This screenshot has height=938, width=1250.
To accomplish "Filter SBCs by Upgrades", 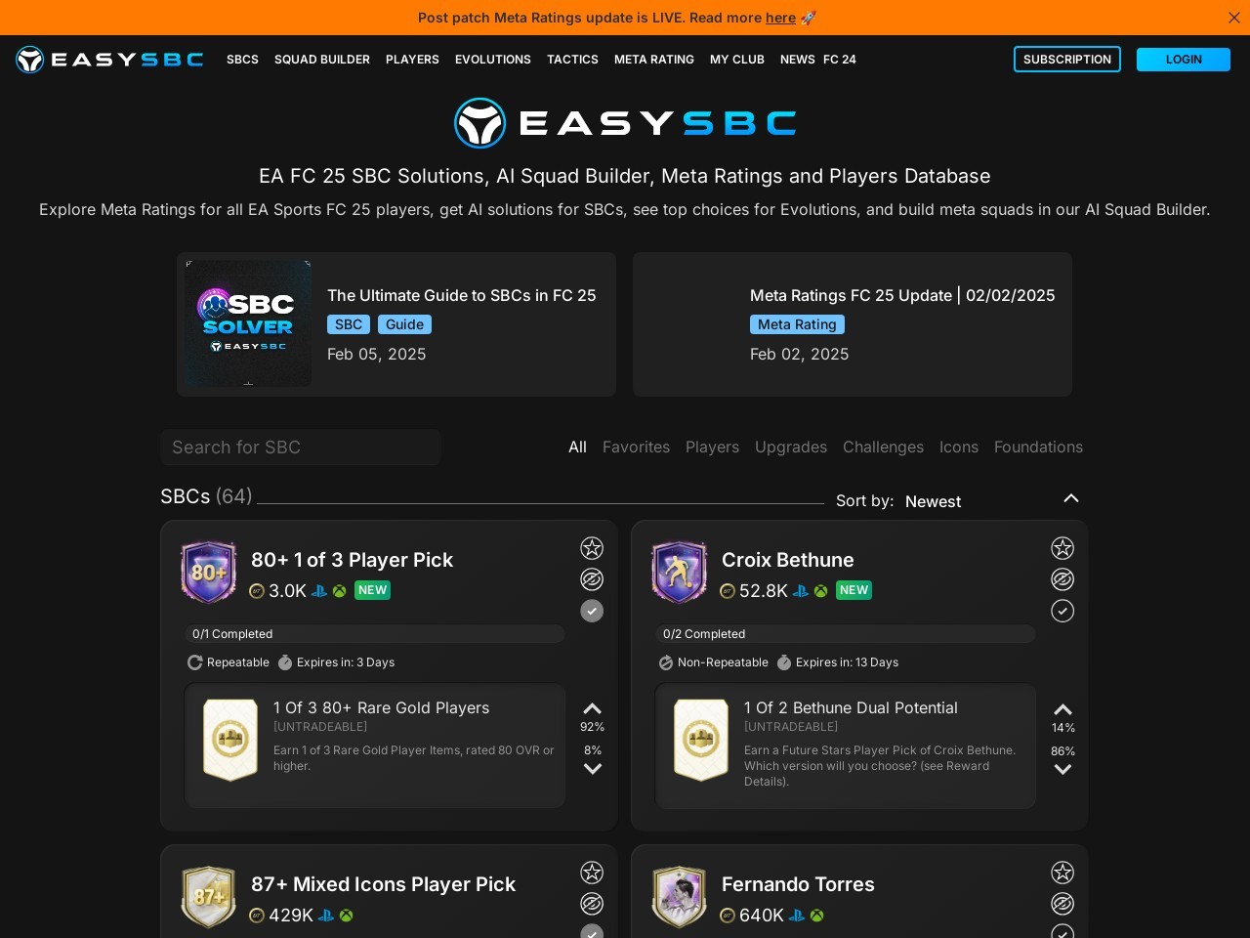I will coord(791,447).
